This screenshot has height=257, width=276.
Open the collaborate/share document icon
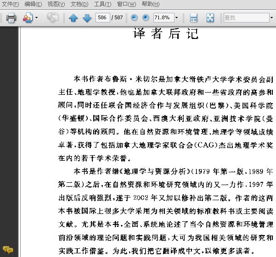(x=28, y=17)
